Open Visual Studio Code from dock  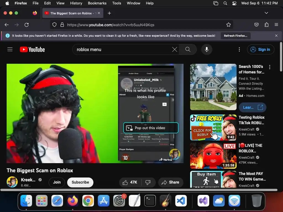point(181,201)
